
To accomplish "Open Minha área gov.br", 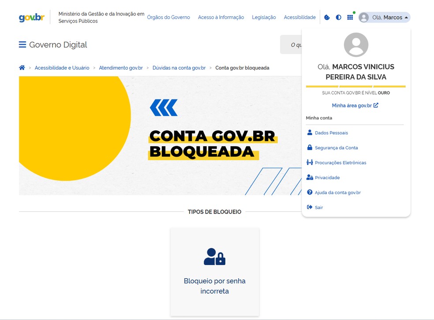I will tap(355, 105).
